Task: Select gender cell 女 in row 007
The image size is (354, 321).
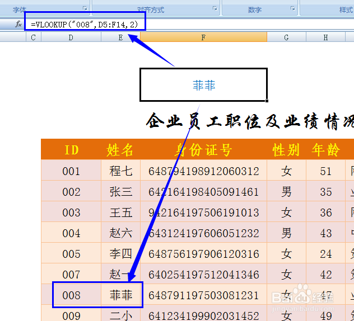Action: pos(286,274)
